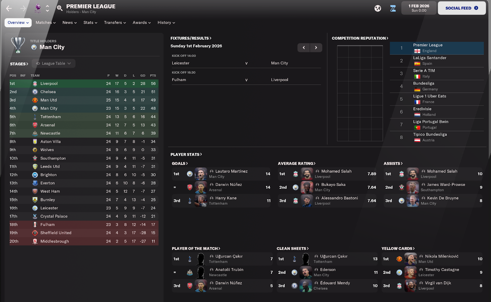This screenshot has height=302, width=491.
Task: Open Competition Reputation link
Action: tap(360, 38)
